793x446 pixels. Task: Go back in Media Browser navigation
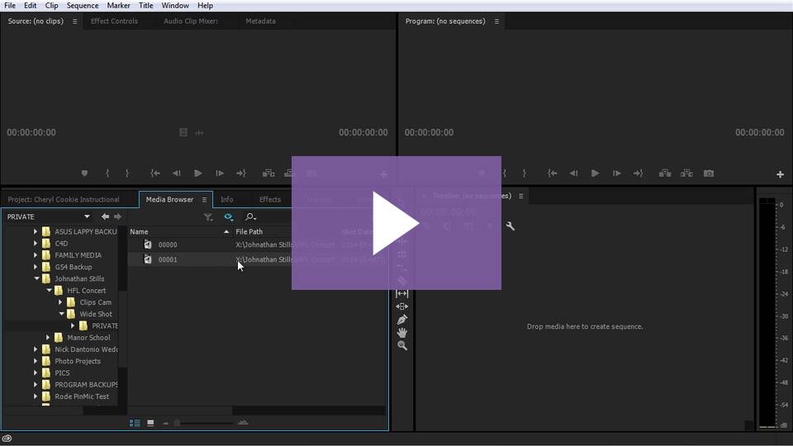pos(105,216)
